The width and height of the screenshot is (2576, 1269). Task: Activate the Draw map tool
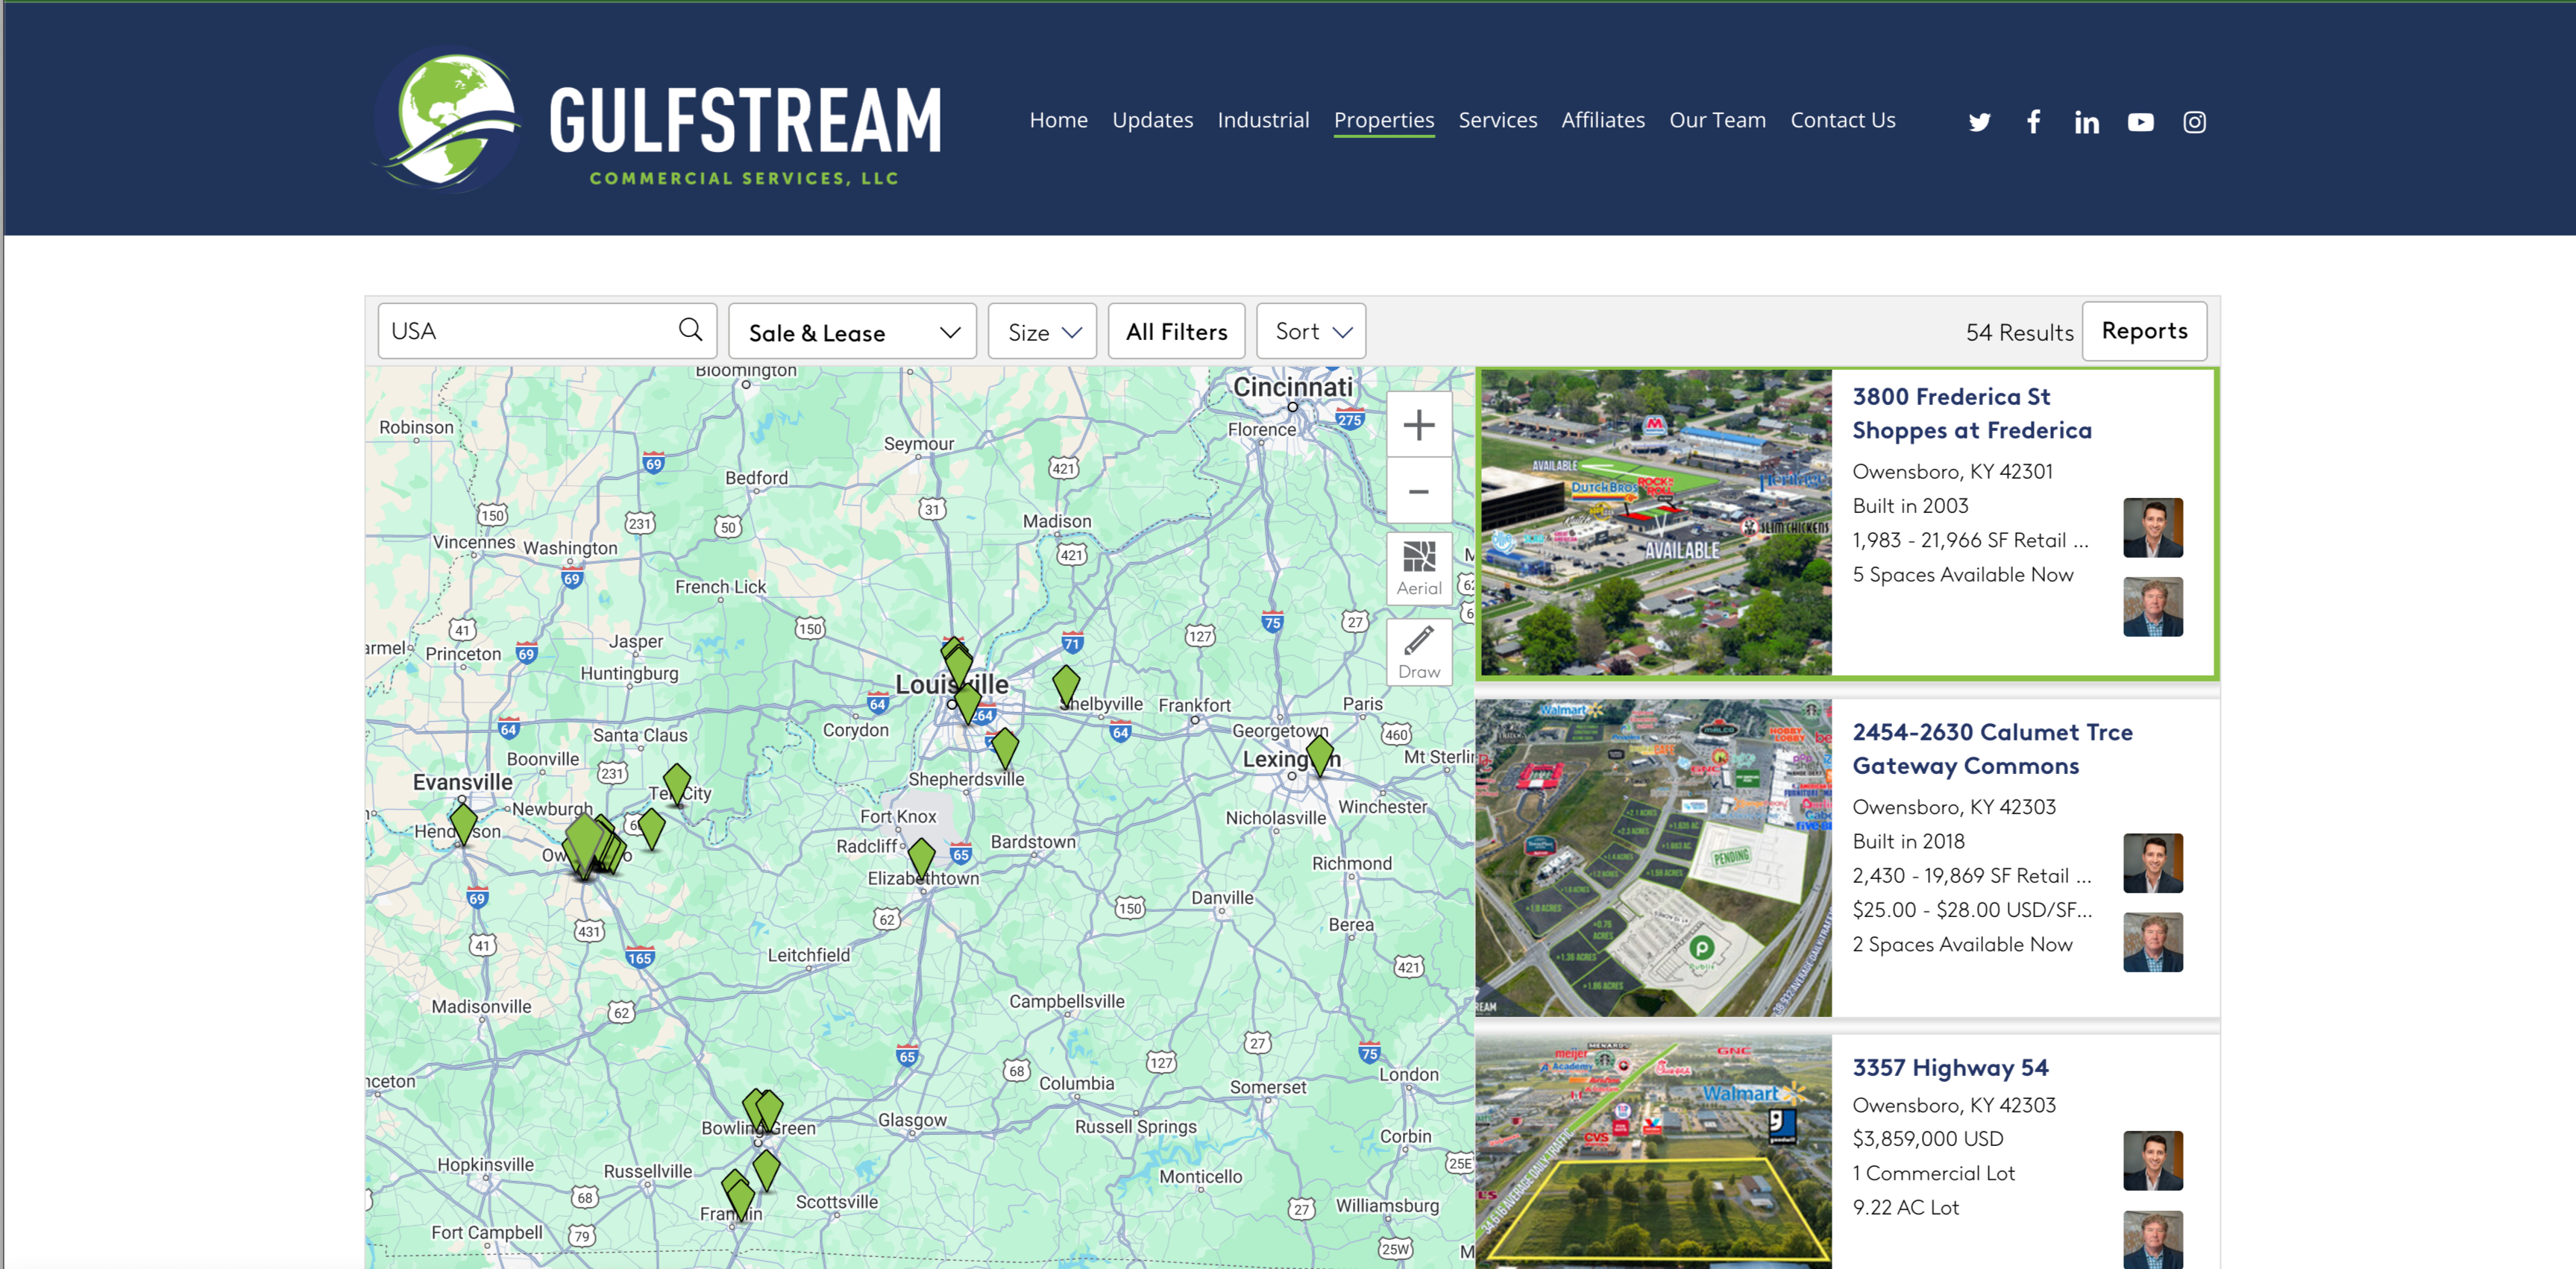[x=1418, y=652]
